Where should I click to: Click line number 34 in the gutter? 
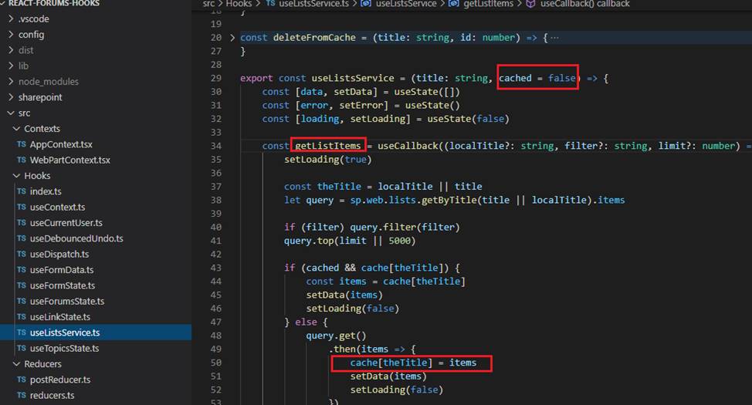click(x=215, y=146)
